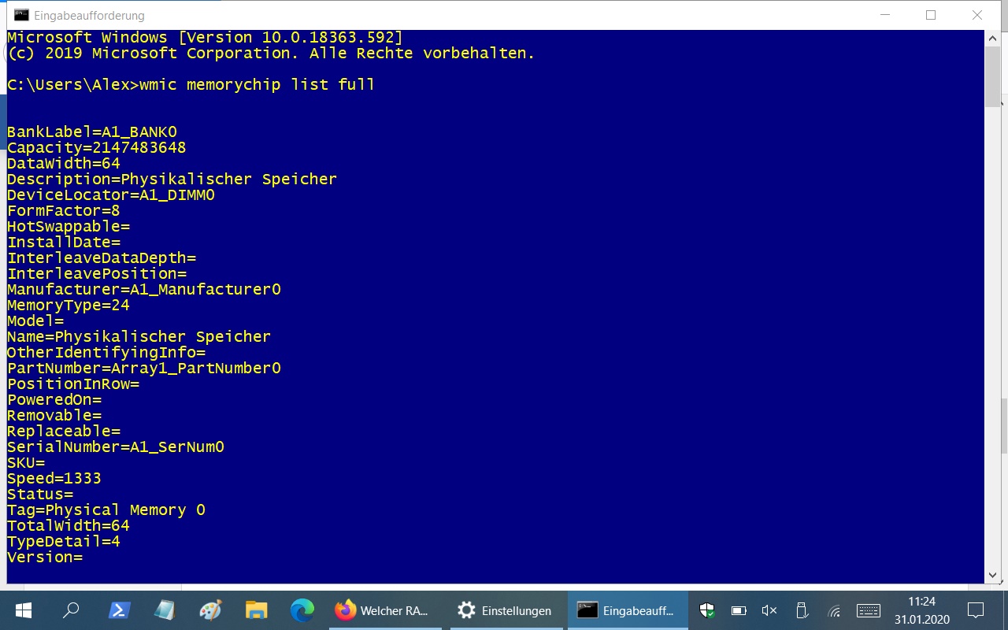Click 'InterleavePosition=' line
This screenshot has width=1008, height=630.
click(97, 273)
